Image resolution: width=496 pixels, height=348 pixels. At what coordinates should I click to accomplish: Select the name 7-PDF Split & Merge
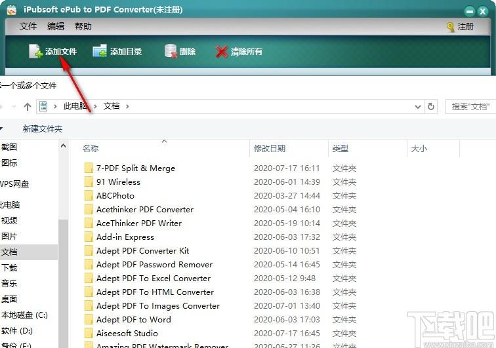[x=136, y=168]
